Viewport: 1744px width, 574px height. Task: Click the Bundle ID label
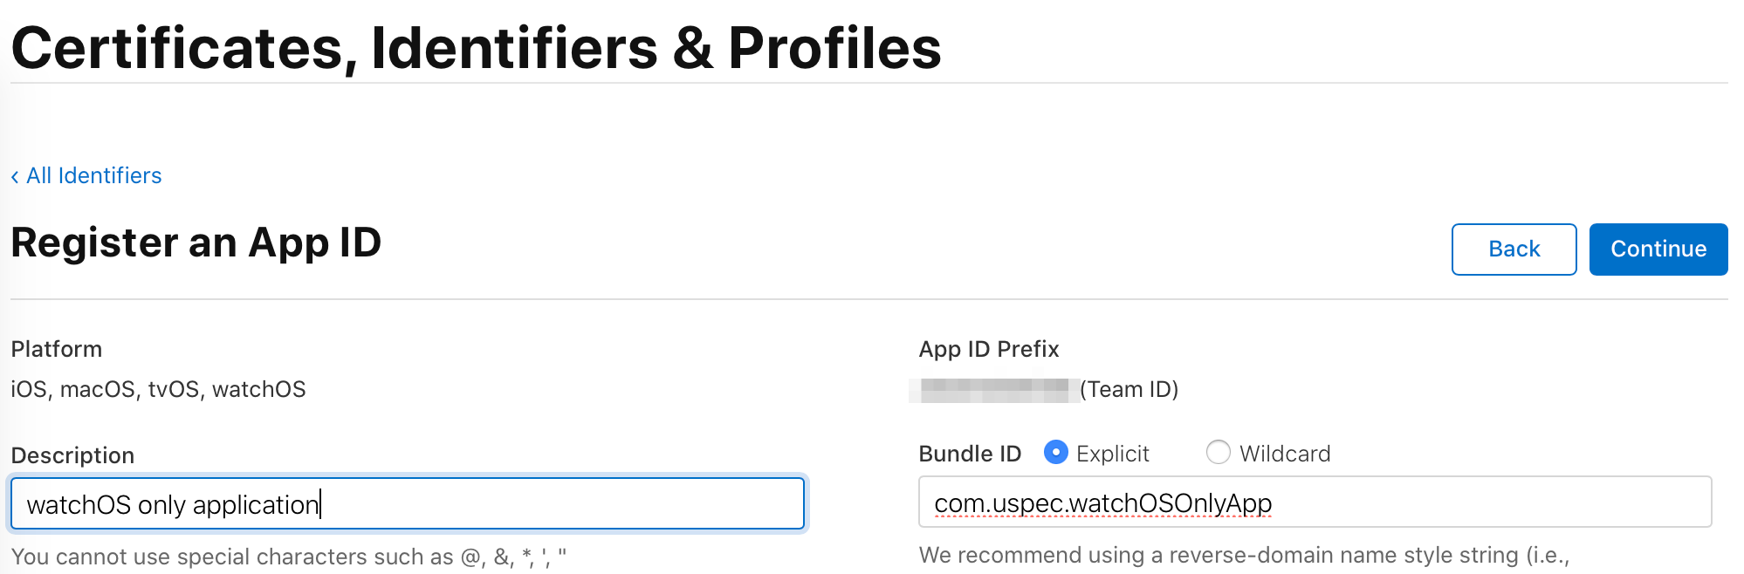(970, 454)
